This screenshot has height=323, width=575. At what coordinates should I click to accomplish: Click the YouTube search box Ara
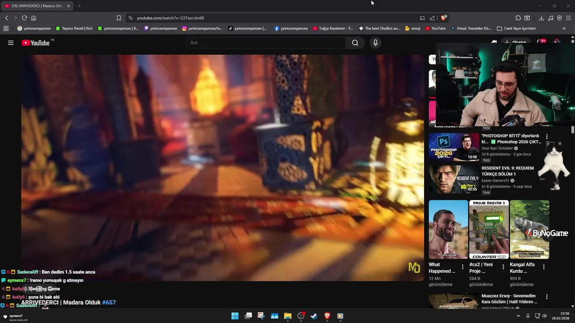[265, 43]
